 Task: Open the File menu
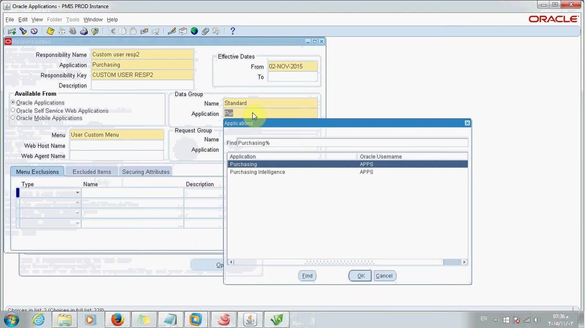click(10, 20)
